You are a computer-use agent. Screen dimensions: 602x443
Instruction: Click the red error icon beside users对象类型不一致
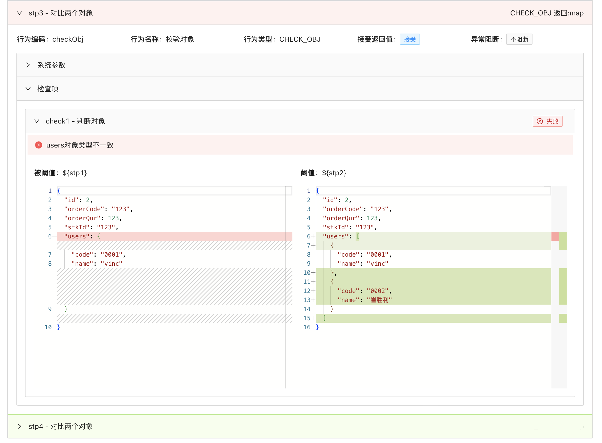click(39, 145)
